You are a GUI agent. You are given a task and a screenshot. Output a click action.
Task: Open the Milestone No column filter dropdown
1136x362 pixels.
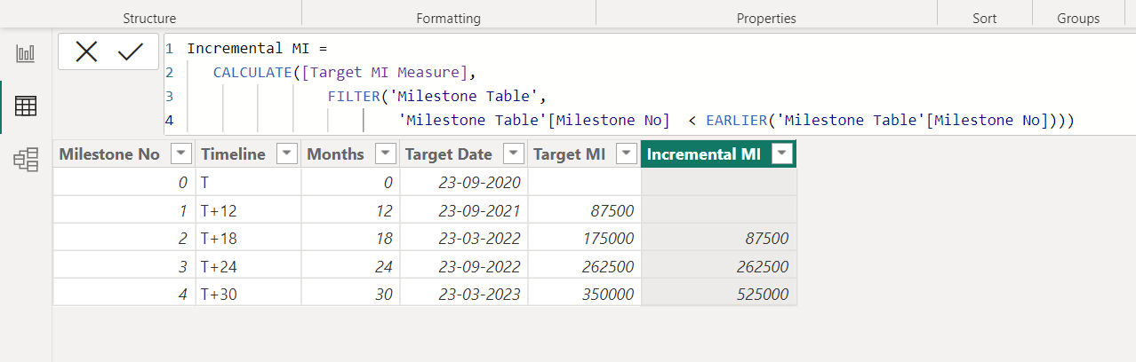[x=180, y=154]
